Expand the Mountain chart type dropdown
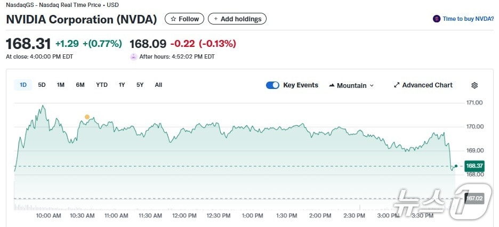 pos(372,85)
